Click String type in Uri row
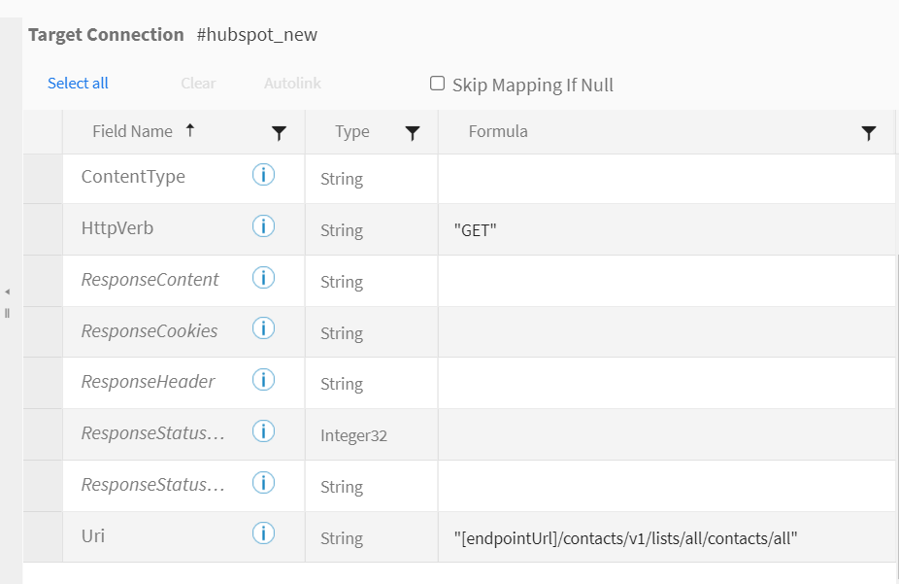 coord(342,538)
